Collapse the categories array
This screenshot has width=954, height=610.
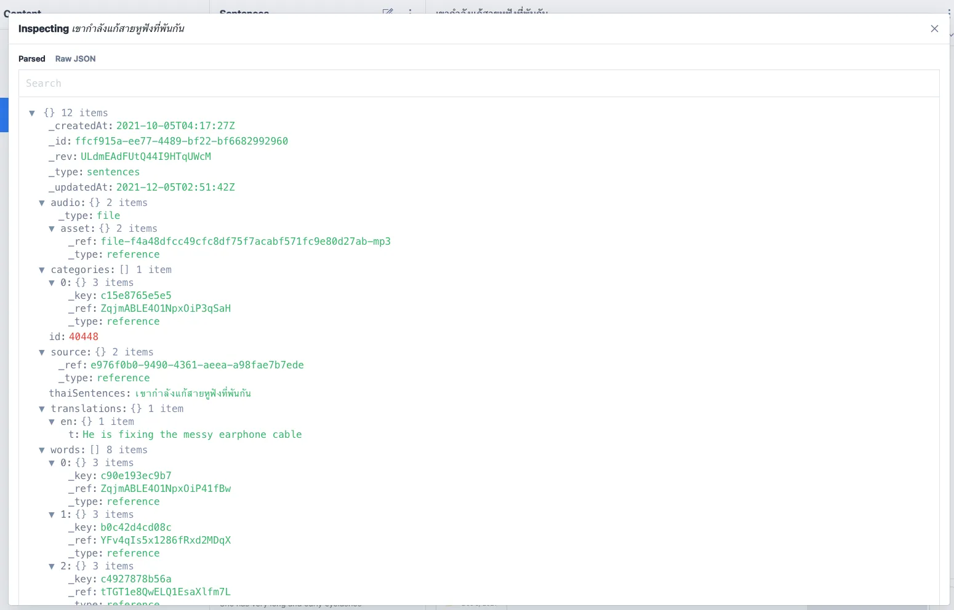42,270
